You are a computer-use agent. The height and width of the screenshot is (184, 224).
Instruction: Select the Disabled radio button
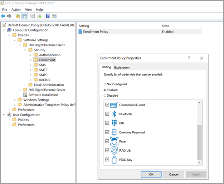[105, 96]
